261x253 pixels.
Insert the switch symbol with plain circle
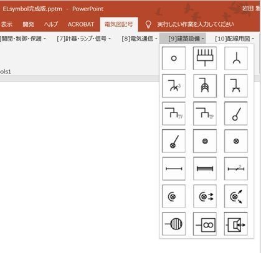[x=236, y=113]
